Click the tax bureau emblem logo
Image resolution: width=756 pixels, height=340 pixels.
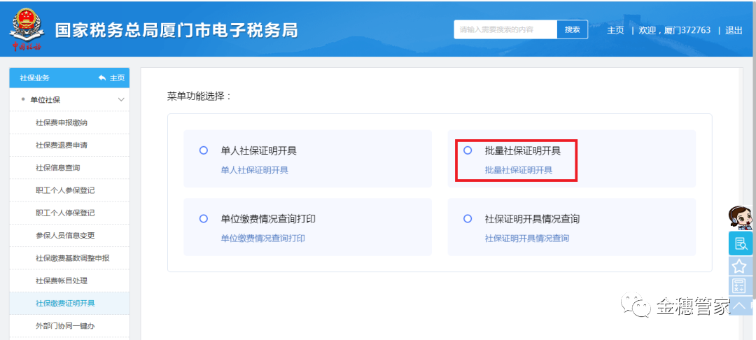pyautogui.click(x=27, y=30)
